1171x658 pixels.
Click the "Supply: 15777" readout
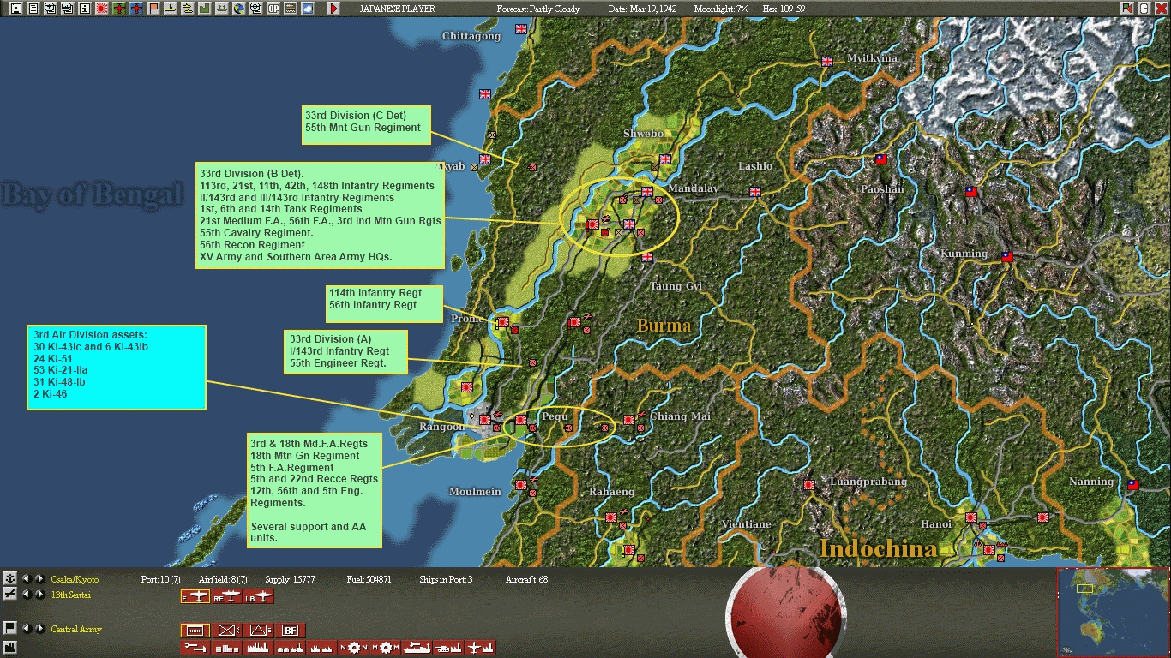pyautogui.click(x=289, y=580)
